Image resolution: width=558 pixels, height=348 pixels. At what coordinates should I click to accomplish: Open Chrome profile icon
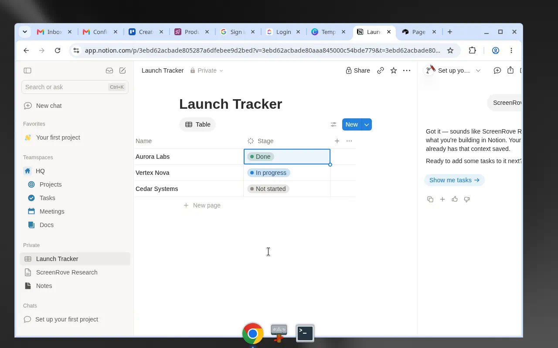[x=496, y=50]
